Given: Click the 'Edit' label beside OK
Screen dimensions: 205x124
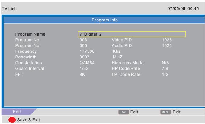Looking at the screenshot, I should 134,112.
